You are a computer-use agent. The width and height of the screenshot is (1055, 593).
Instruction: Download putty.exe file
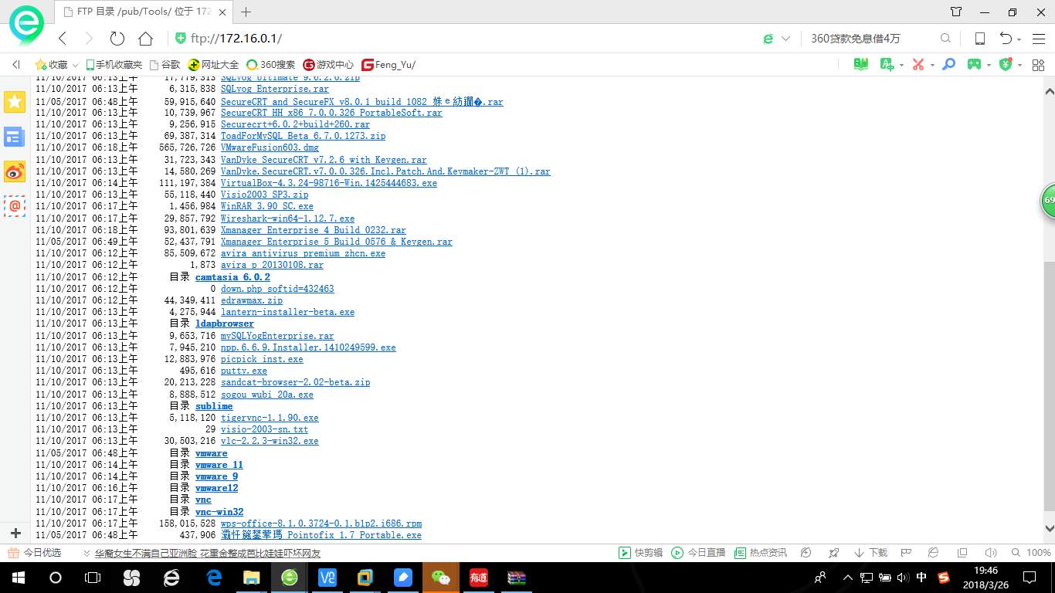244,371
